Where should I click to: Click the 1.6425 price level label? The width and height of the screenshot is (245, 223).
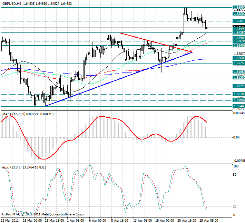click(239, 33)
